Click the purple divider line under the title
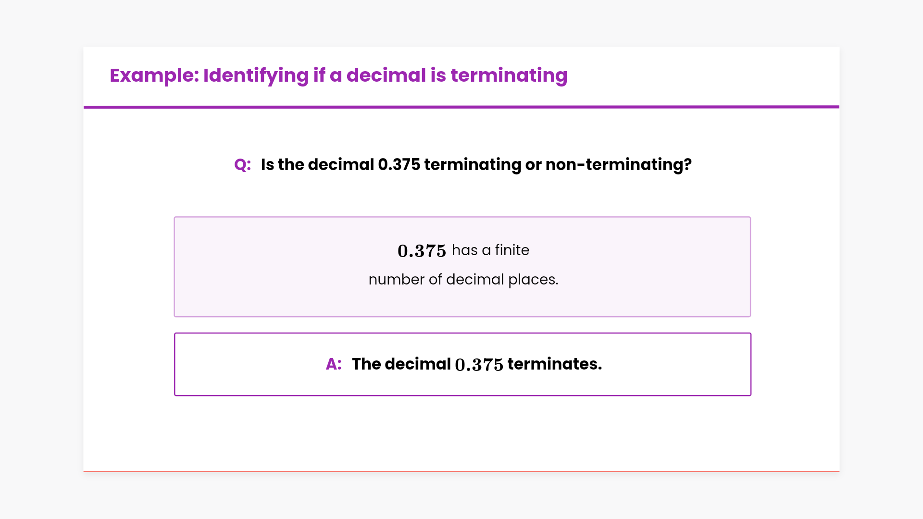 coord(461,107)
